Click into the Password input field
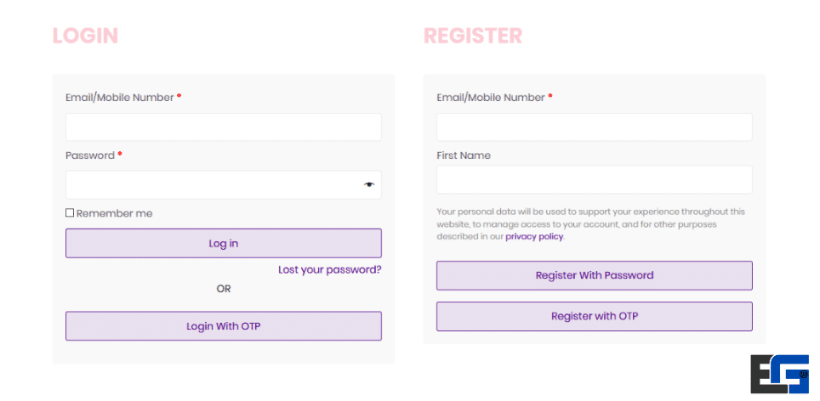This screenshot has height=401, width=820. (213, 184)
